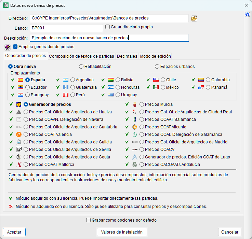
Task: Click the Paraguay flag icon
Action: point(21,95)
